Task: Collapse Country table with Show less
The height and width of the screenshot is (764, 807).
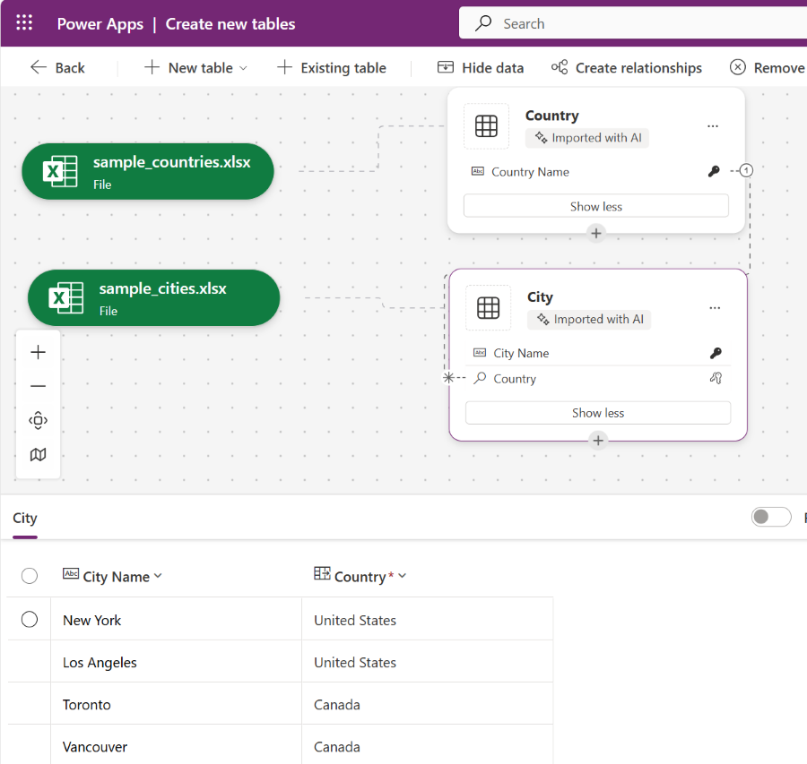Action: pos(596,206)
